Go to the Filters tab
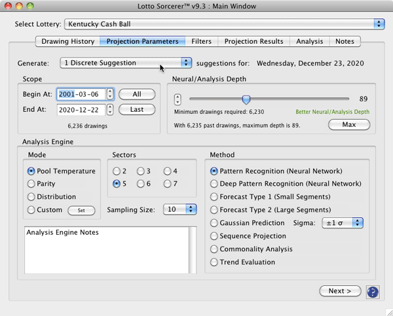The width and height of the screenshot is (393, 316). click(201, 41)
